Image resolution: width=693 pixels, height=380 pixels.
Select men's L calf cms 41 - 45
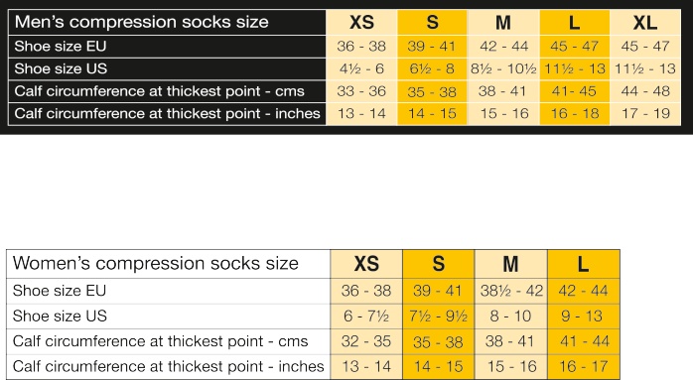pyautogui.click(x=574, y=91)
